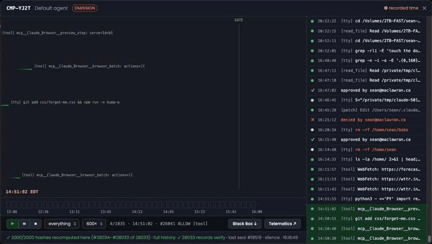Select the 20:52:11 'cd /Volumes' event row
Screen dimensions: 432x244
pos(366,41)
